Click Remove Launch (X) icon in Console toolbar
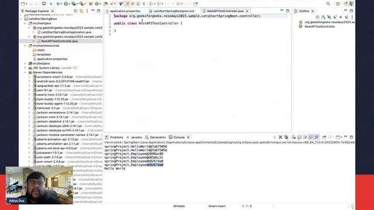Viewport: 374px width, 210px height. pos(280,137)
